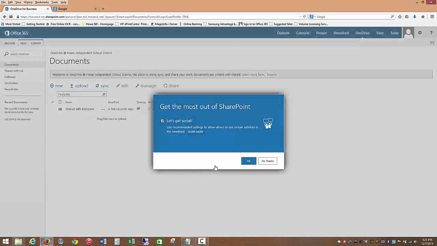
Task: Open Online Banking bookmark
Action: click(190, 24)
